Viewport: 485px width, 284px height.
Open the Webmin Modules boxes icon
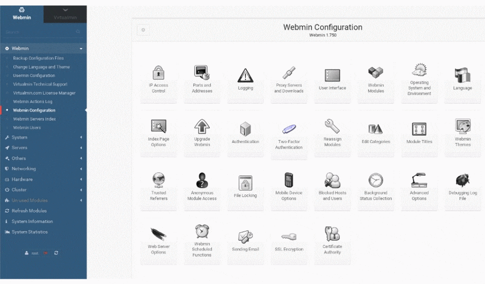(x=376, y=73)
